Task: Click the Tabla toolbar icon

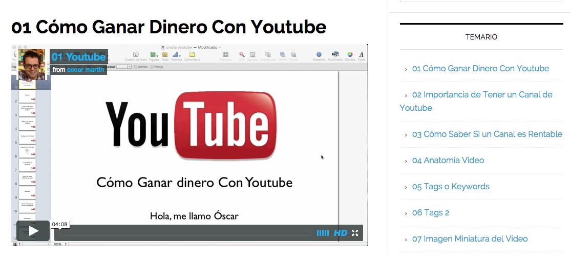Action: (165, 54)
